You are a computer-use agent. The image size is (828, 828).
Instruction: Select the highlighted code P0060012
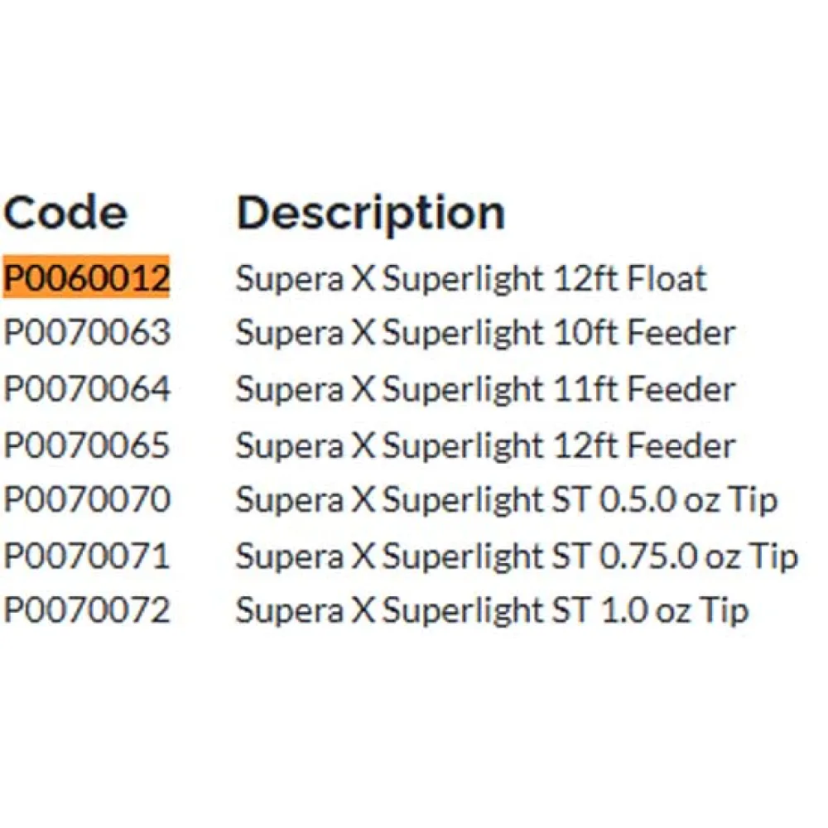pyautogui.click(x=86, y=278)
